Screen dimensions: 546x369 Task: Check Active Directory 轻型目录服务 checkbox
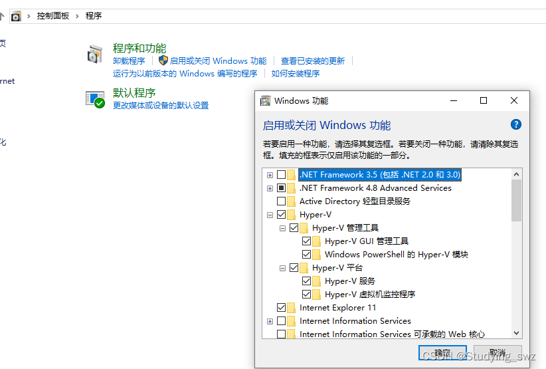tap(282, 201)
